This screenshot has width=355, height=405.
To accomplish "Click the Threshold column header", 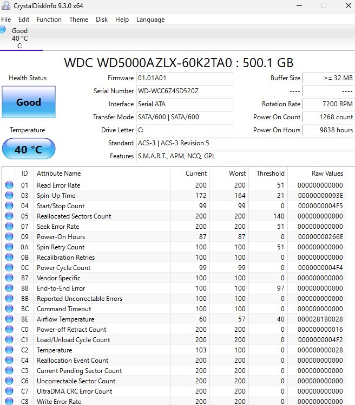I will pos(268,173).
